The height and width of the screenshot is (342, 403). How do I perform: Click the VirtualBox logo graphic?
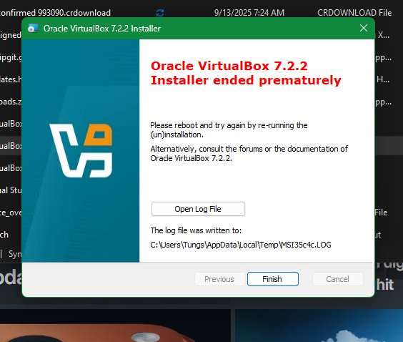[x=81, y=150]
